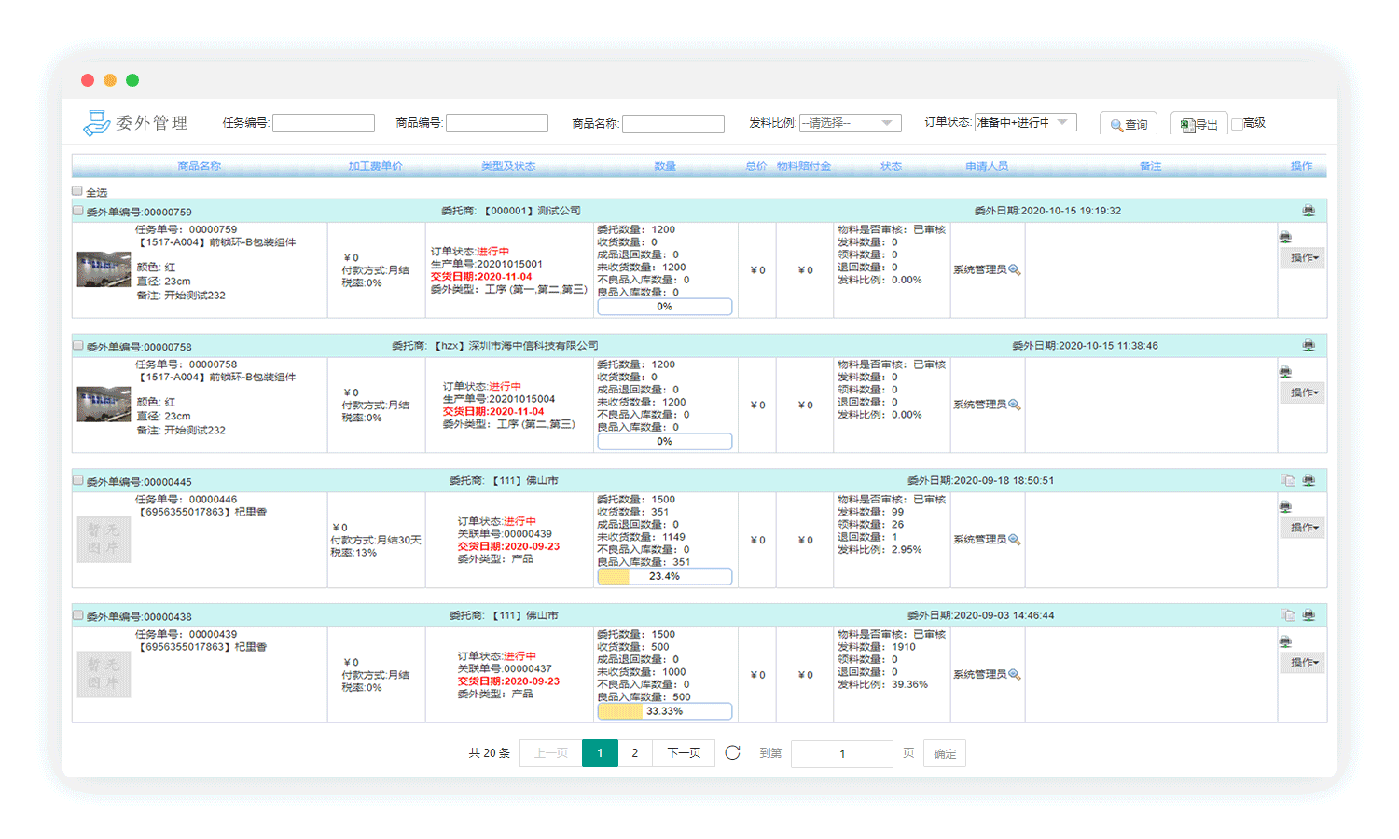The height and width of the screenshot is (839, 1399).
Task: Click the copy icon in order 00000438 header
Action: pyautogui.click(x=1288, y=615)
